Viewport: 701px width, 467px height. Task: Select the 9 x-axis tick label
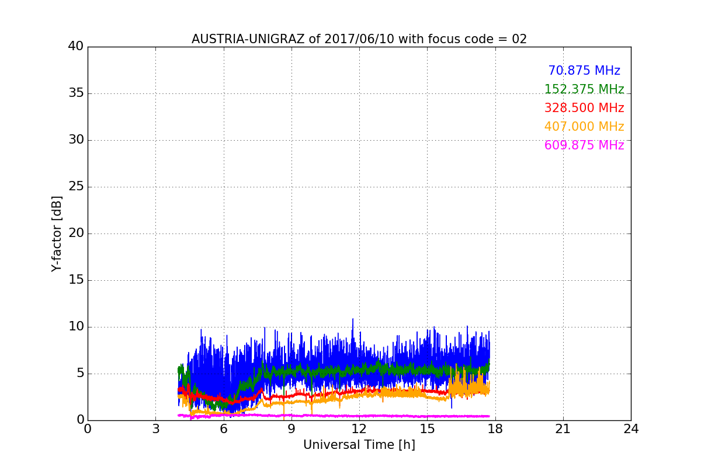pos(291,430)
